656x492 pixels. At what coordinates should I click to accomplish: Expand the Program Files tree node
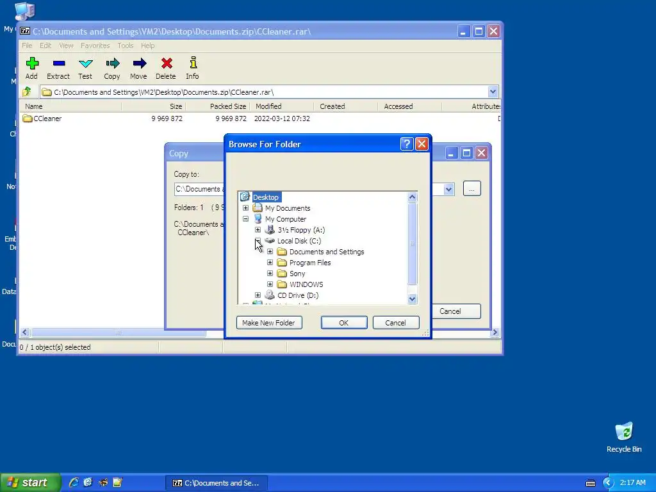[x=270, y=262]
